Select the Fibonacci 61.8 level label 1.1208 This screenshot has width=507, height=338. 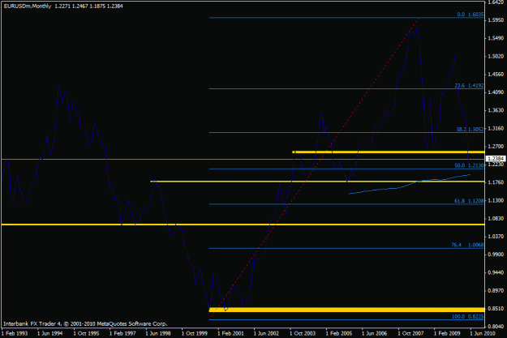(x=469, y=201)
